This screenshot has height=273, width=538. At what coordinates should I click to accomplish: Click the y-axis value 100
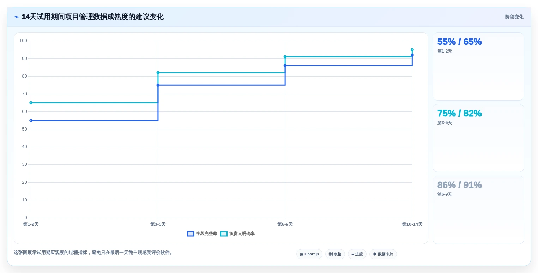coord(23,41)
